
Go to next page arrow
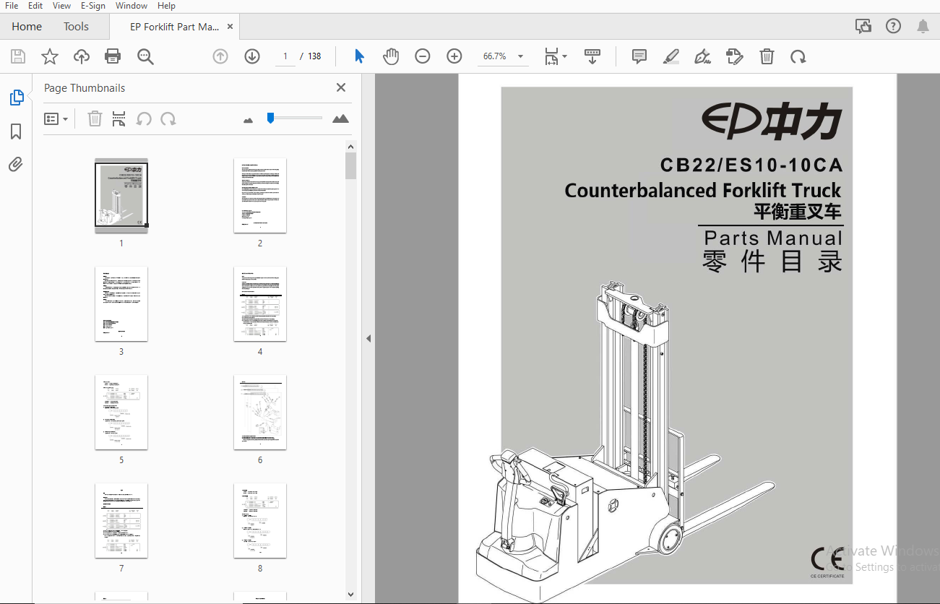[x=252, y=56]
